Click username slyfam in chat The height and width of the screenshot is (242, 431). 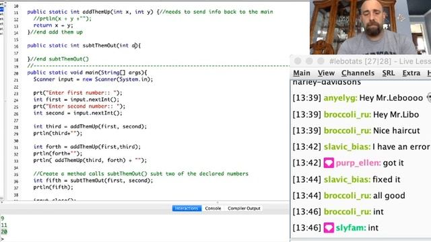tap(351, 228)
